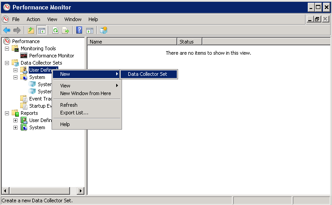Click the MMC document icon beside File menu
The image size is (332, 205).
point(5,19)
